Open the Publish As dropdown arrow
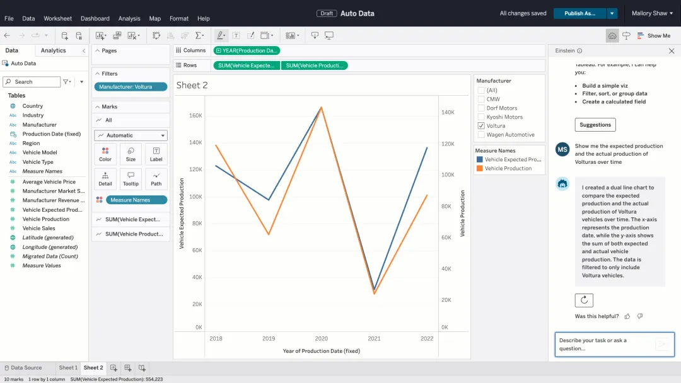 [612, 13]
